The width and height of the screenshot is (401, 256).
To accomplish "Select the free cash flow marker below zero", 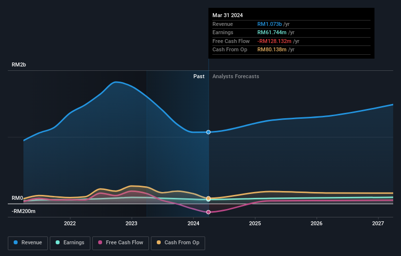I will (x=209, y=212).
